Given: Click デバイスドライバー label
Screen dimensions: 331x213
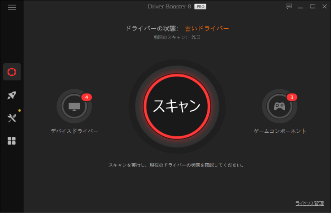Looking at the screenshot, I should 74,131.
